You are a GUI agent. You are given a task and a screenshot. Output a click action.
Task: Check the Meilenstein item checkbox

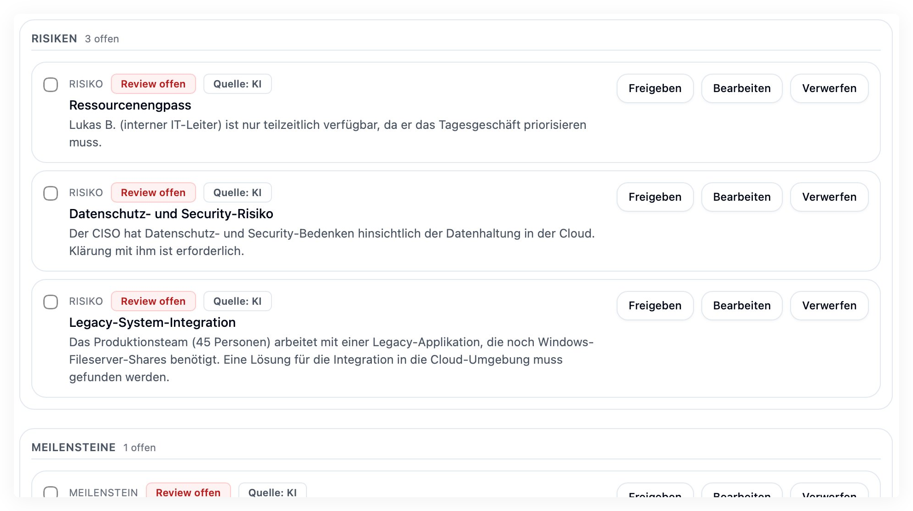(51, 493)
